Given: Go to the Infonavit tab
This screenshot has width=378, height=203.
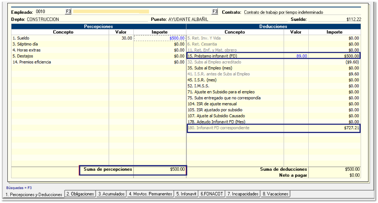Looking at the screenshot, I should click(x=186, y=194).
